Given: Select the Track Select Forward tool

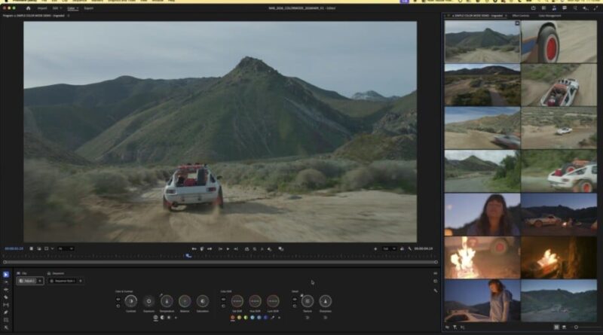Looking at the screenshot, I should click(6, 282).
